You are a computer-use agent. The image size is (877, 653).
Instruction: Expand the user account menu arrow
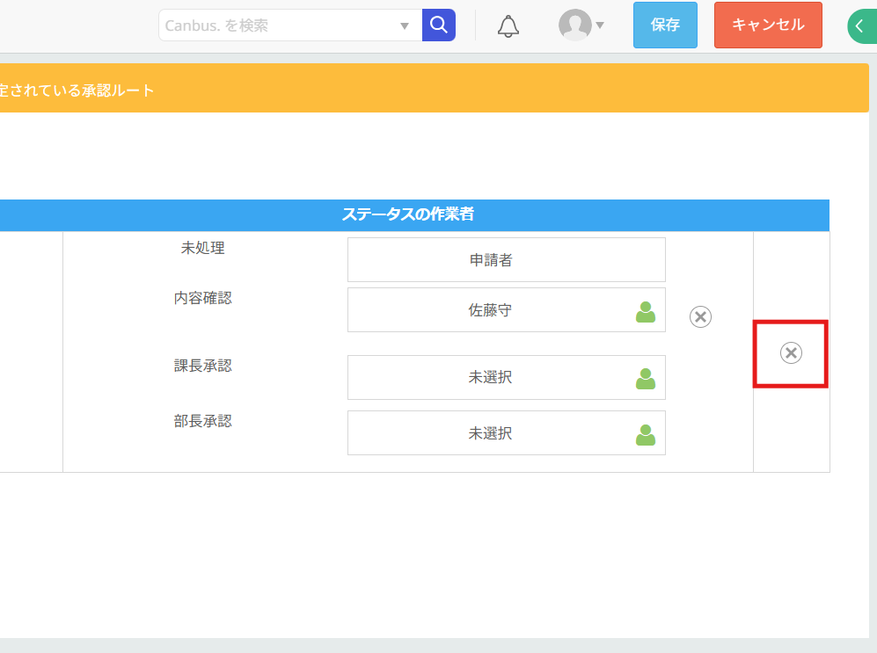click(x=600, y=25)
